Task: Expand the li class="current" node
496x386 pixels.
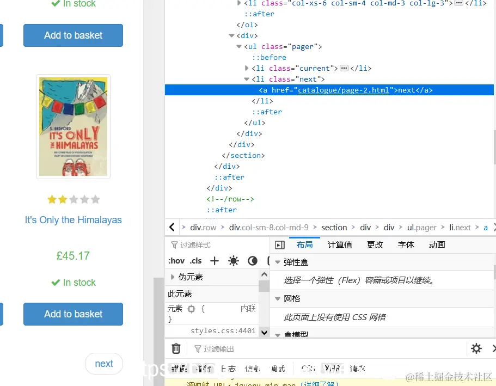Action: point(247,68)
